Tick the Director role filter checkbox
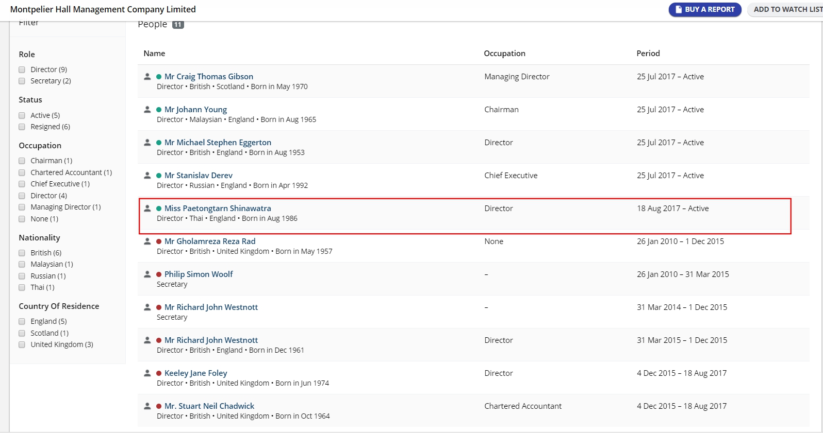This screenshot has width=823, height=433. point(22,70)
